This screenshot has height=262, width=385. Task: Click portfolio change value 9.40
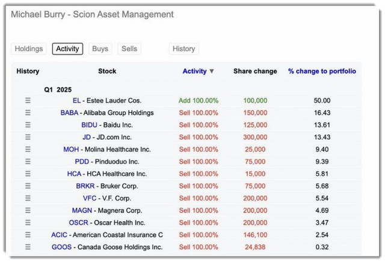pyautogui.click(x=322, y=149)
